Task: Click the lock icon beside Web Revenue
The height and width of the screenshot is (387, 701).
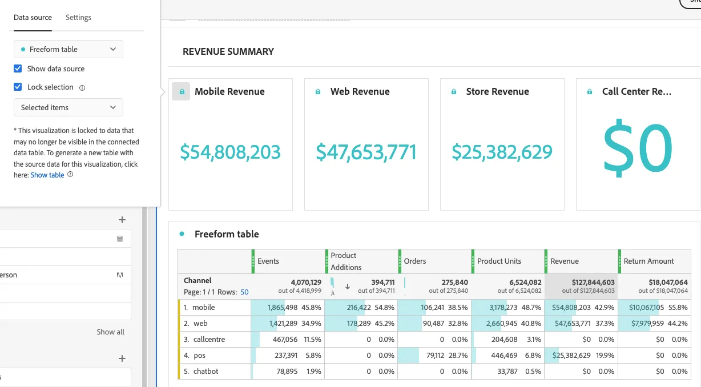Action: [318, 91]
